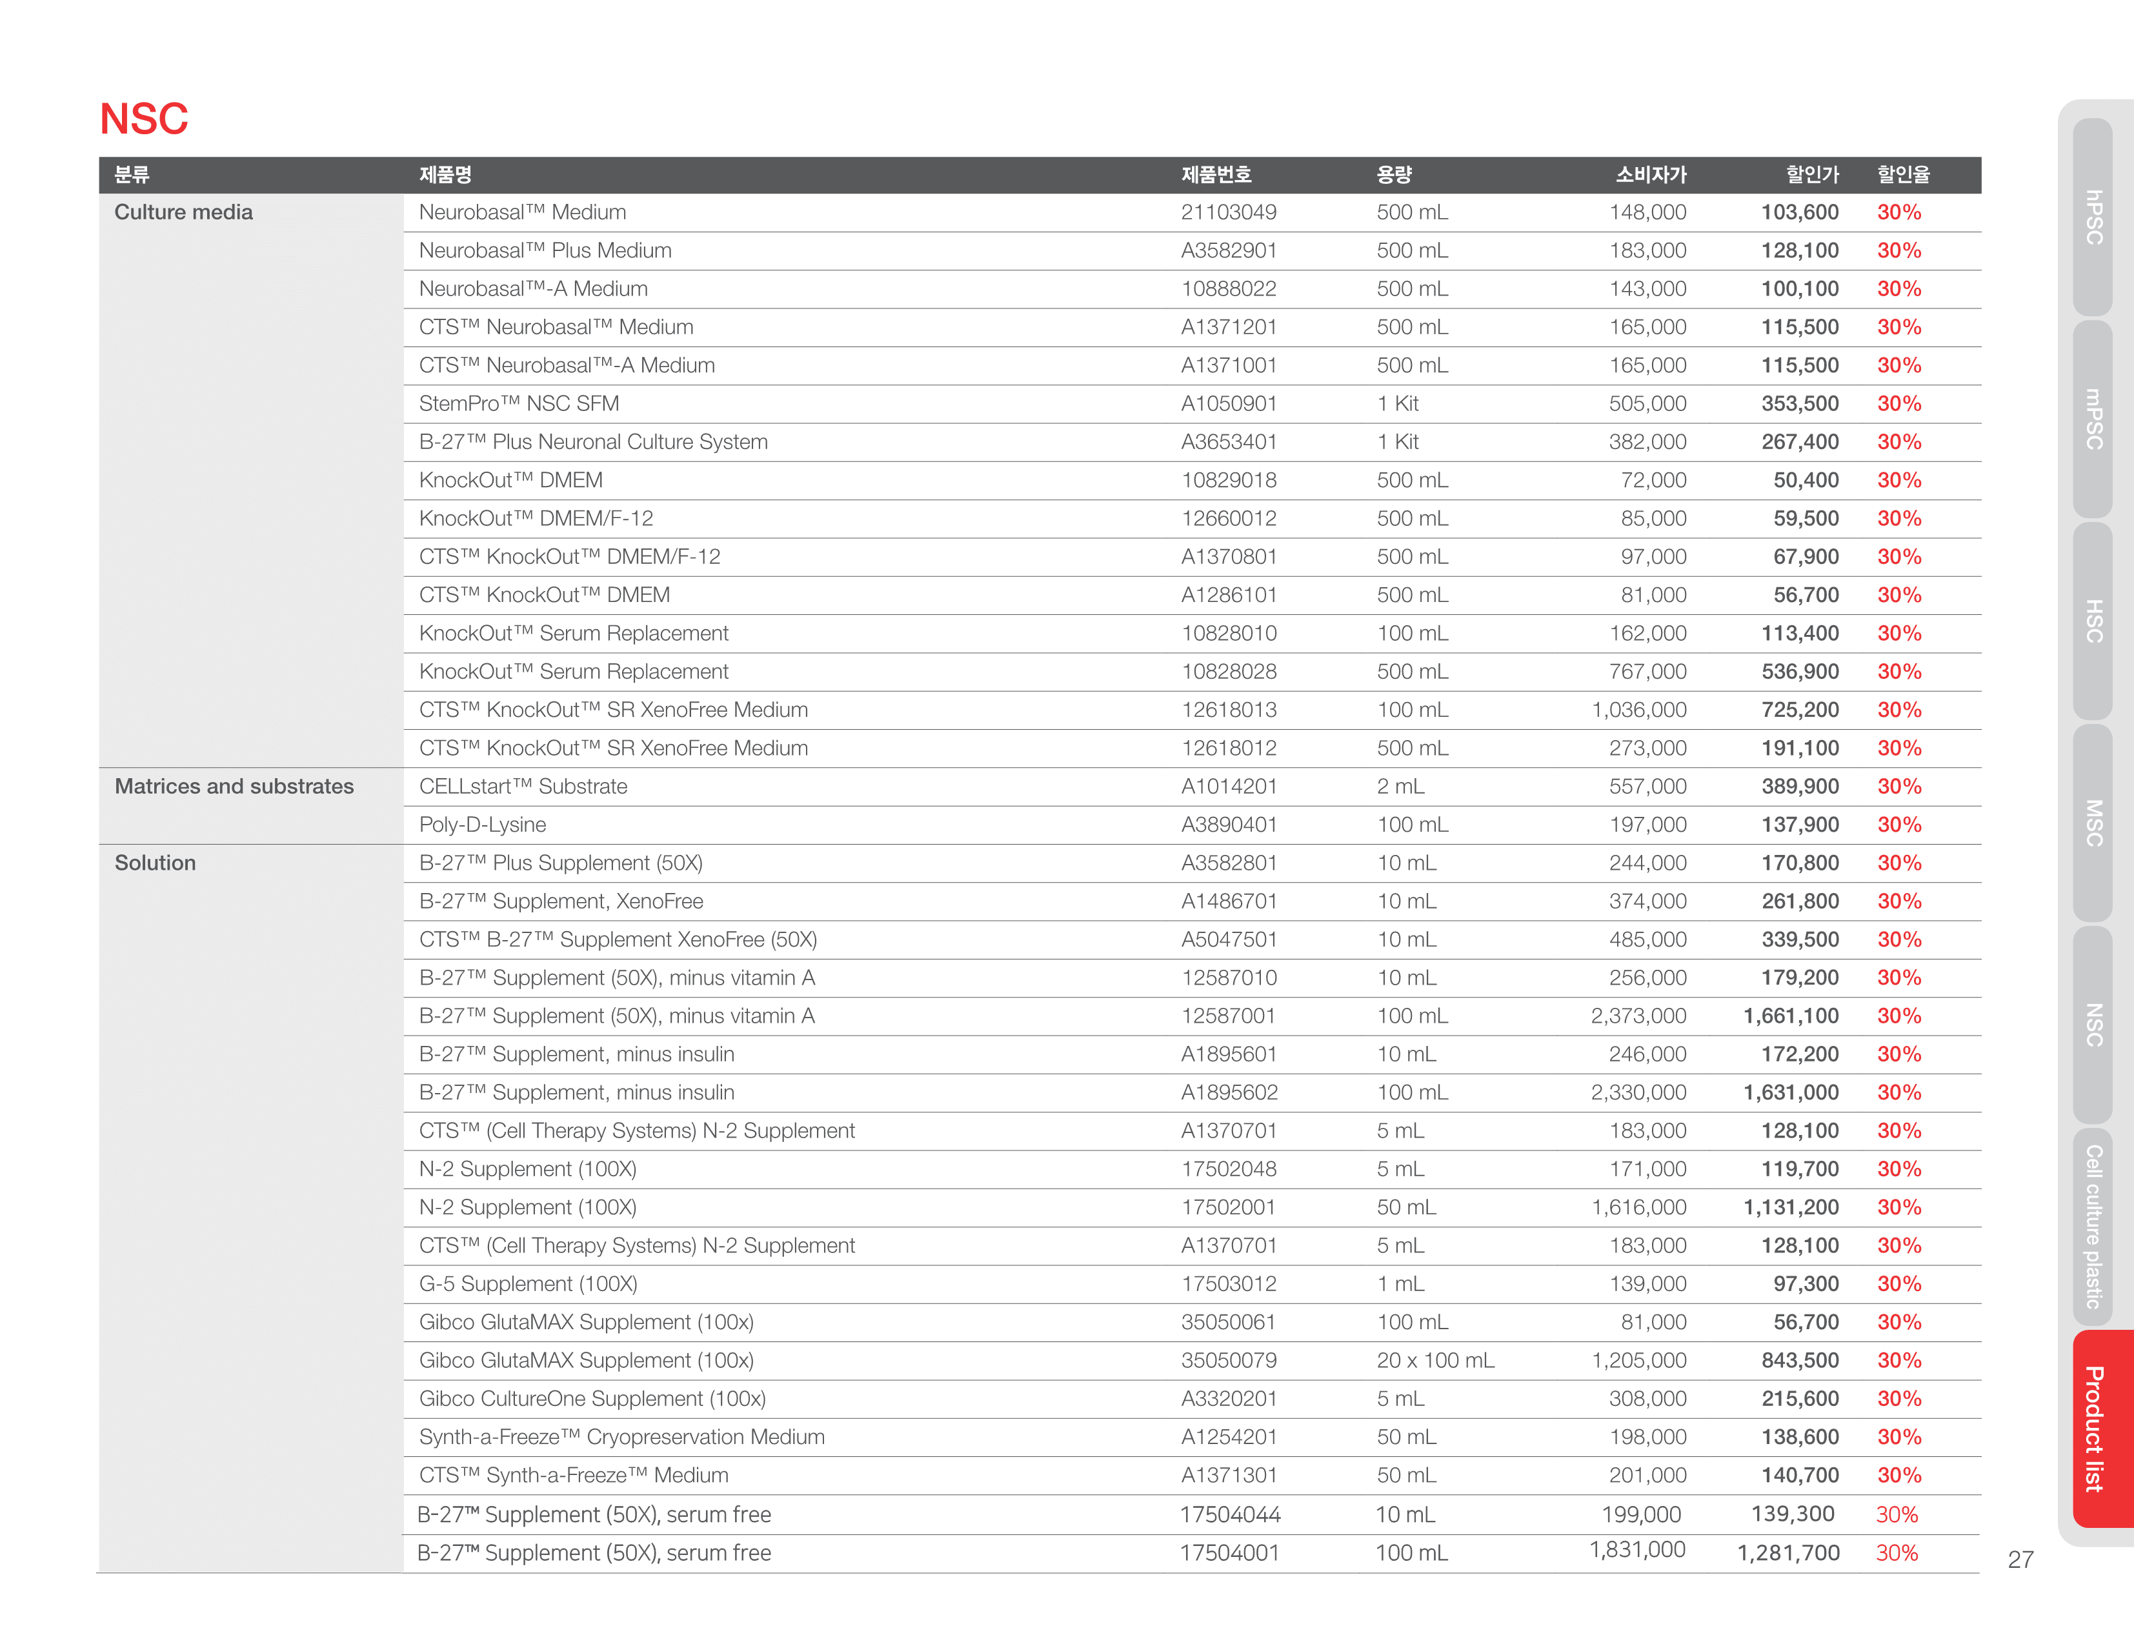Click the 제품명 column header

tap(445, 175)
